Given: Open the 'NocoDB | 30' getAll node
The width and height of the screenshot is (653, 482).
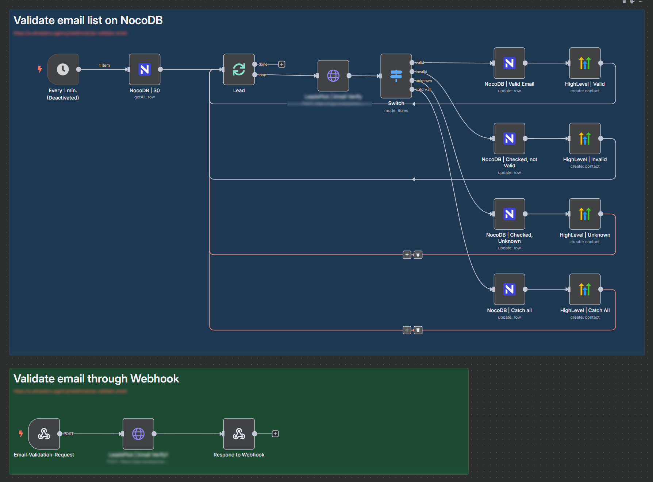Looking at the screenshot, I should point(145,69).
